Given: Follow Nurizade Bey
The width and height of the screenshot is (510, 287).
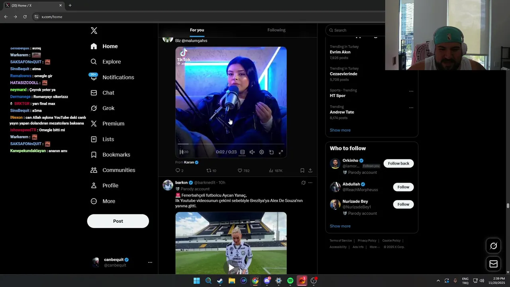Looking at the screenshot, I should point(403,204).
